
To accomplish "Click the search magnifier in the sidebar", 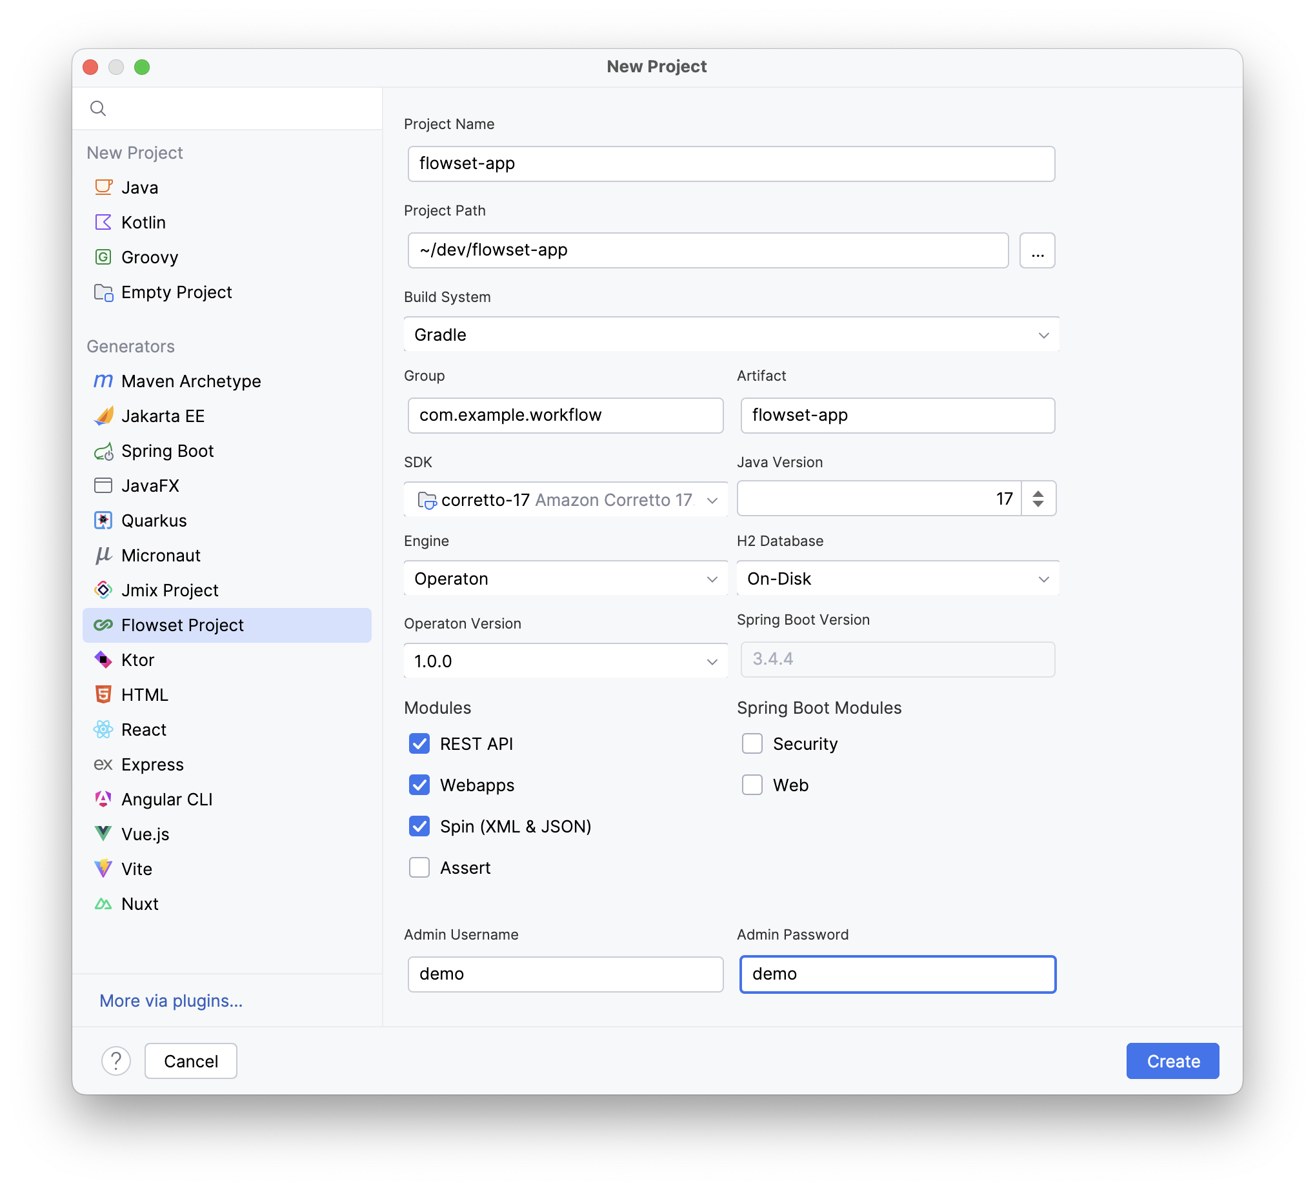I will pos(98,108).
